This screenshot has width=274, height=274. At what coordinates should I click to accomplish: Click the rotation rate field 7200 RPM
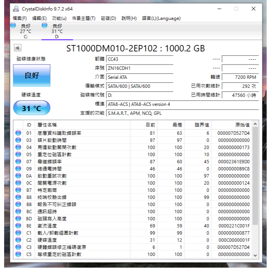click(240, 77)
